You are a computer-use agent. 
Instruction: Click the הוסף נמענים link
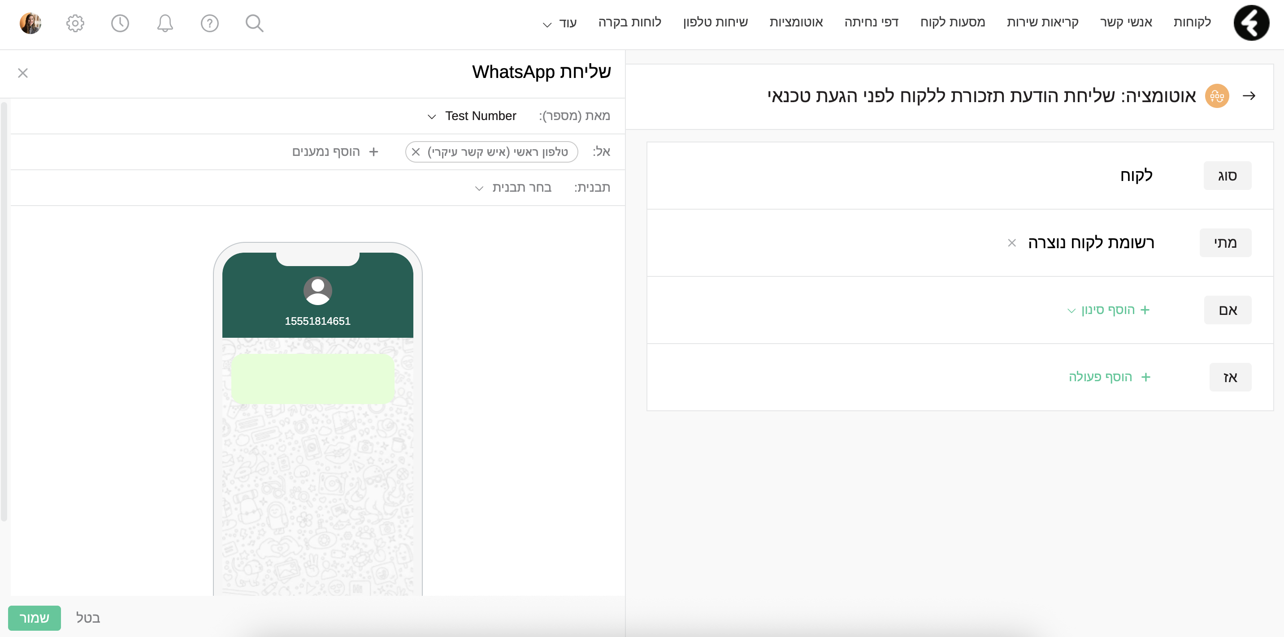coord(326,152)
